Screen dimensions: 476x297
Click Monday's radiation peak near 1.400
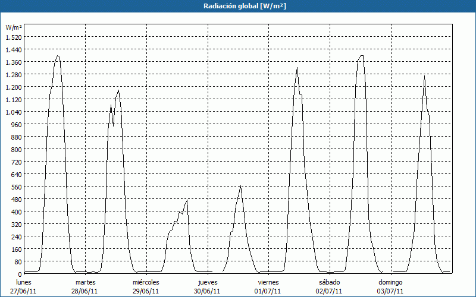coord(58,56)
